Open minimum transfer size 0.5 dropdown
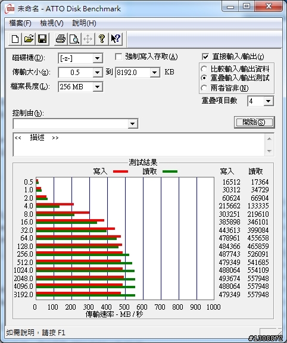 point(97,73)
